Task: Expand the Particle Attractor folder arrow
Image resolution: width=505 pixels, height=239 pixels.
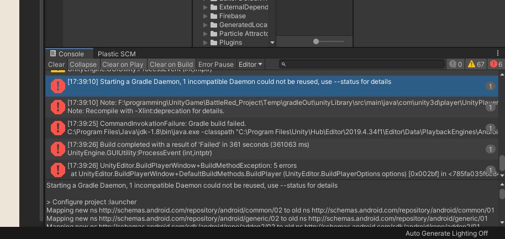Action: (x=205, y=34)
